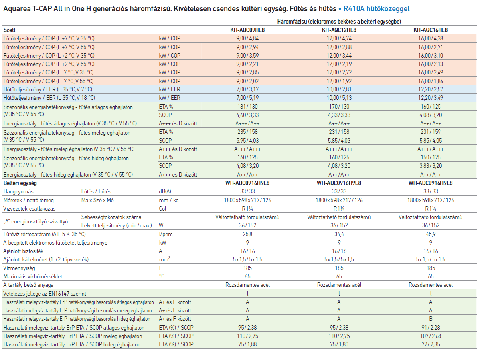Click the 'Háromfázisú (elektromos bekötés a beltéri egységbe)' heading
The image size is (480, 350).
point(339,21)
